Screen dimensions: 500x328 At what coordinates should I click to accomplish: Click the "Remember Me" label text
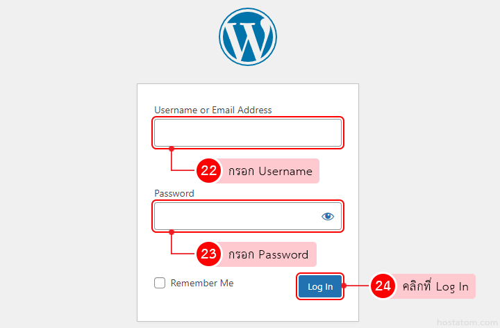202,283
